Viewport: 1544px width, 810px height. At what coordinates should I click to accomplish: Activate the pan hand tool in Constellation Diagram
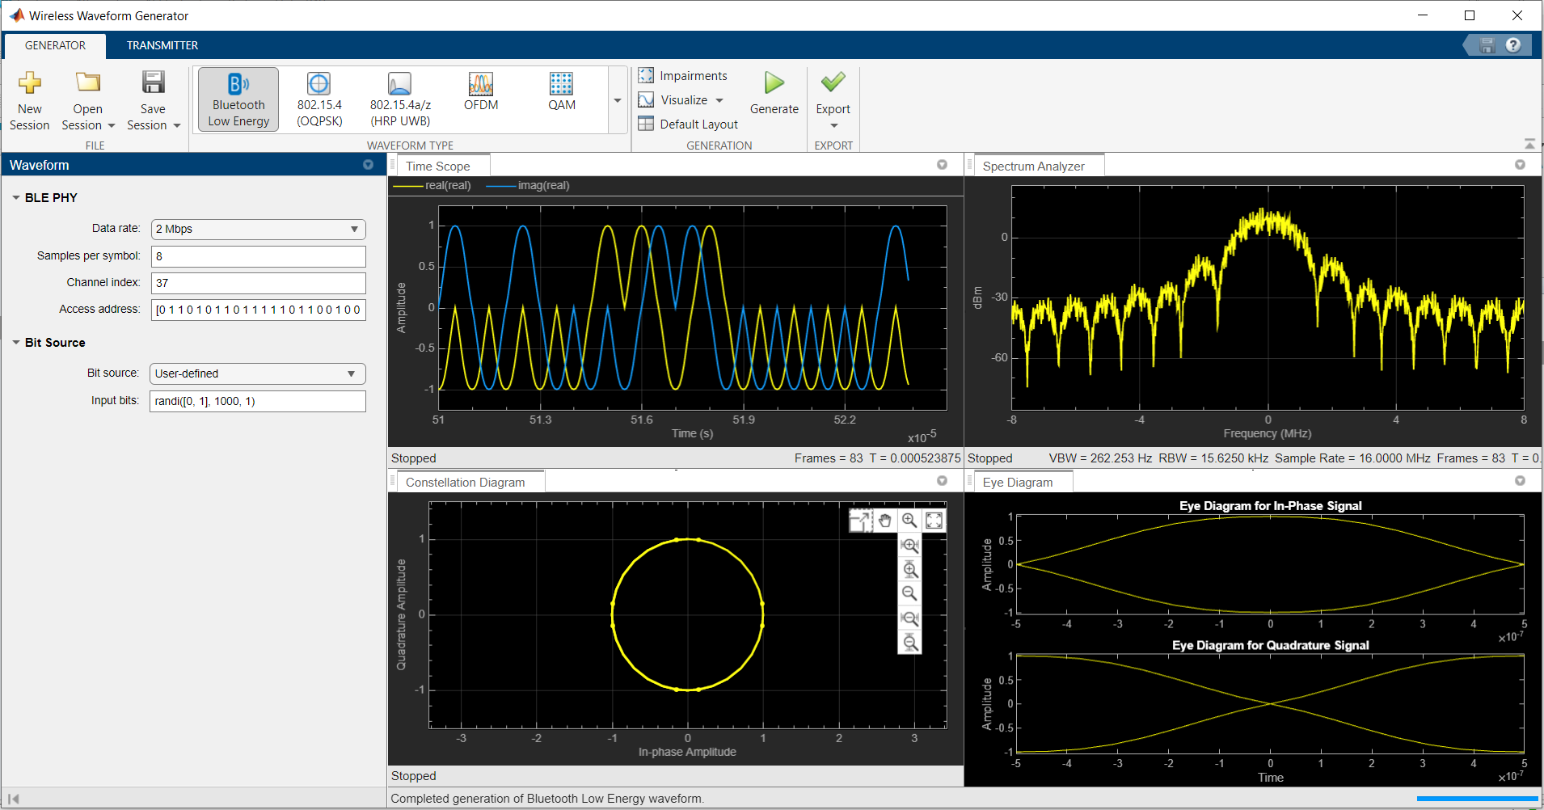(885, 521)
